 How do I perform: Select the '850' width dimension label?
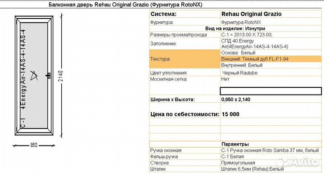coord(34,145)
